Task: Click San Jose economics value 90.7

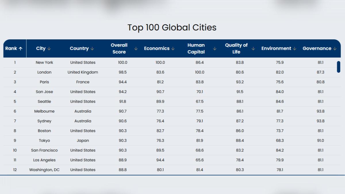Action: coord(160,92)
